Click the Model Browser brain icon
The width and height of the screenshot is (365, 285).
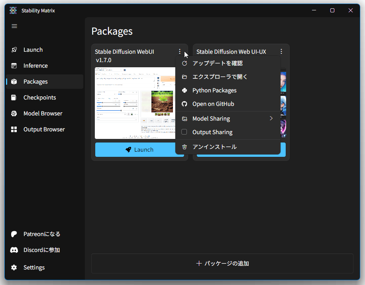[x=14, y=113]
